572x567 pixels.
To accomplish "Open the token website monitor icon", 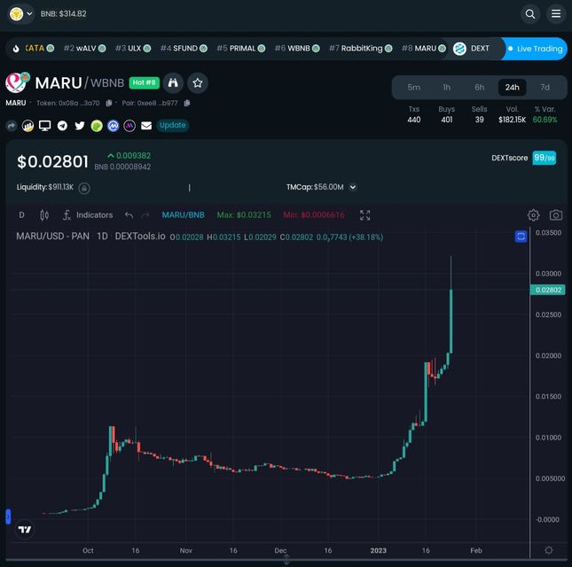I will click(45, 126).
